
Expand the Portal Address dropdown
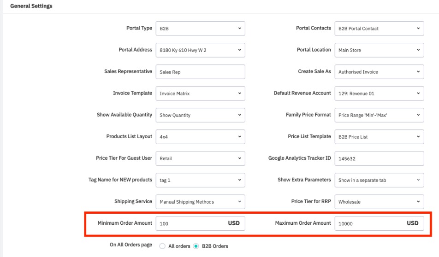(200, 50)
